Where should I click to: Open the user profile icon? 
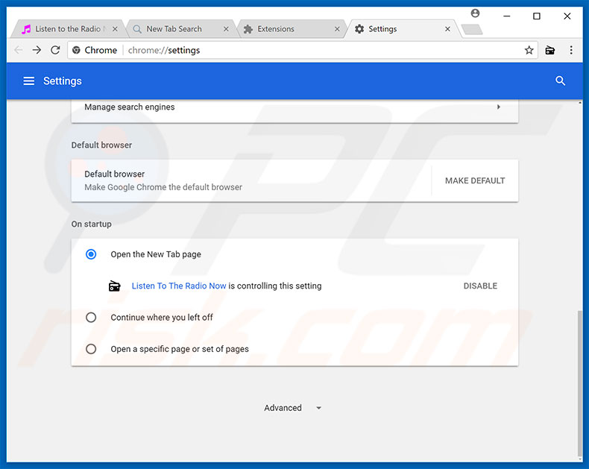pyautogui.click(x=475, y=13)
